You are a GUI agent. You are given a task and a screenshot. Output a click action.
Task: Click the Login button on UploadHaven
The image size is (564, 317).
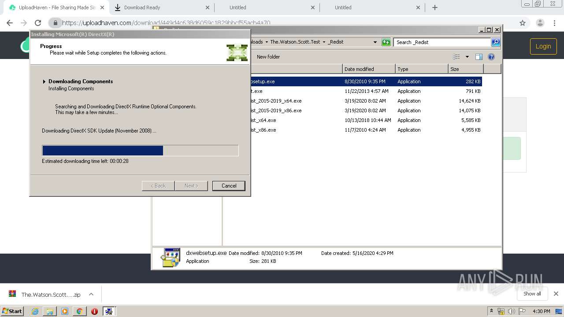[x=543, y=46]
